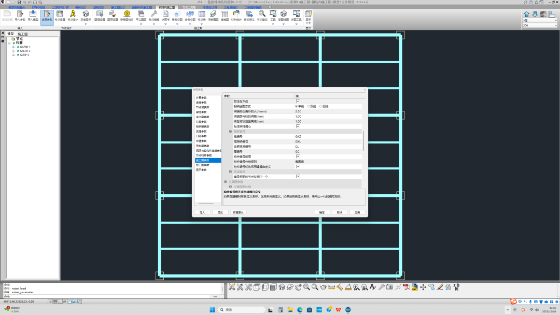
Task: Click the PDF export icon
Action: (407, 287)
